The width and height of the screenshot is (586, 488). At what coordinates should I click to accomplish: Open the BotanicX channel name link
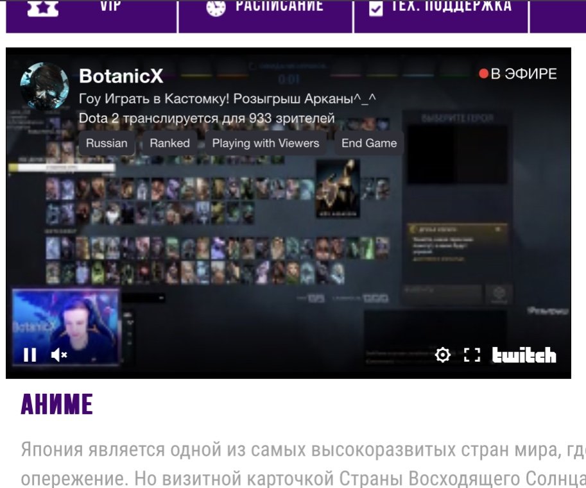click(x=121, y=76)
